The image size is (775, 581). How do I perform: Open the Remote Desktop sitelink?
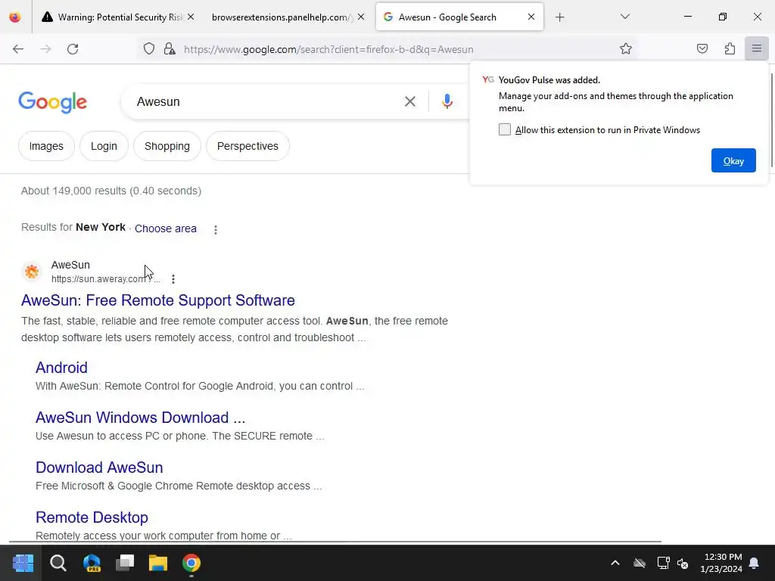92,517
